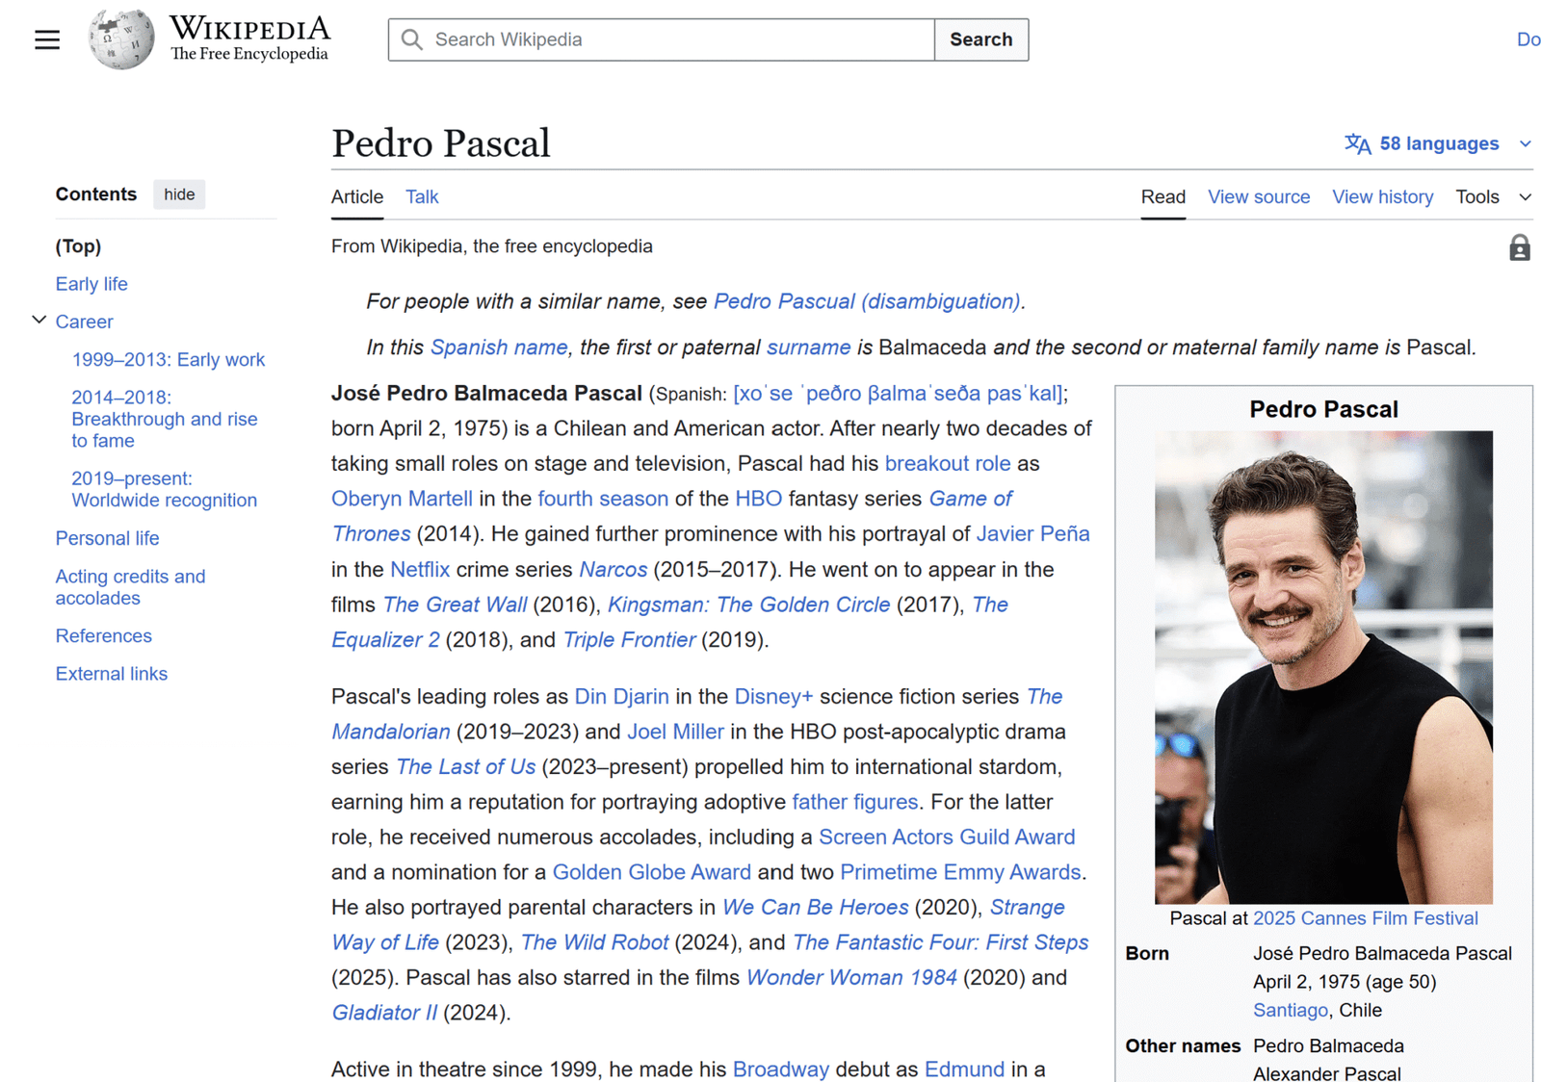The width and height of the screenshot is (1541, 1082).
Task: Click the Santiago birthplace link
Action: pyautogui.click(x=1290, y=1010)
